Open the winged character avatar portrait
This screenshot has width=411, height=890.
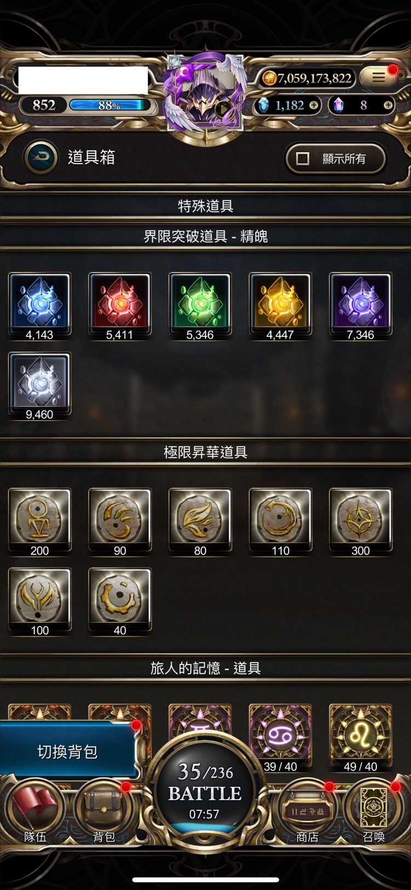(206, 93)
